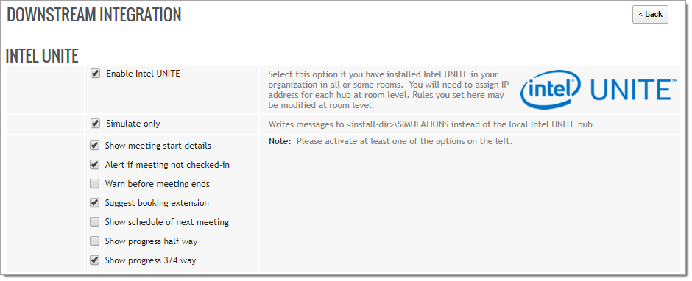Click the 'Suggest booking extension' label text
Image resolution: width=692 pixels, height=281 pixels.
tap(157, 203)
